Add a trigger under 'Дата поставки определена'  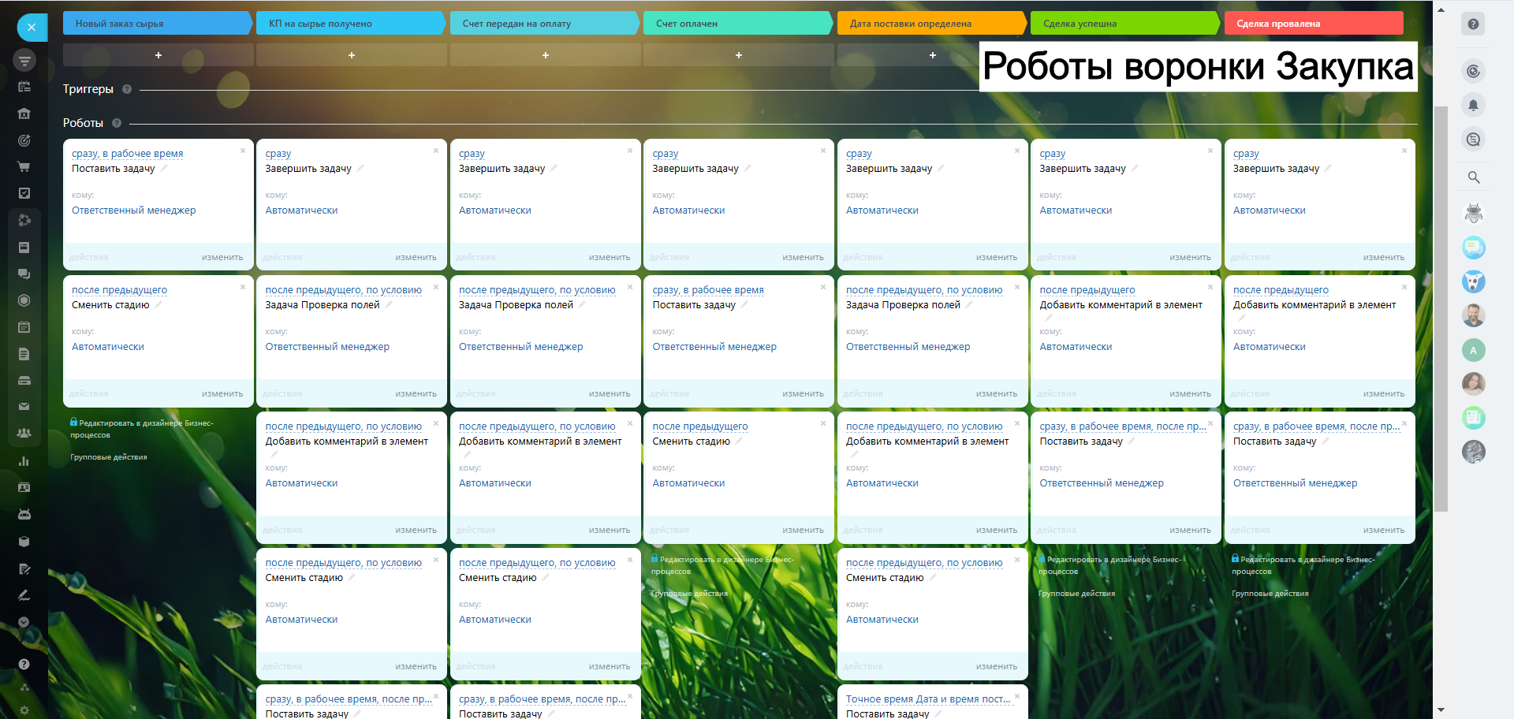pyautogui.click(x=933, y=55)
